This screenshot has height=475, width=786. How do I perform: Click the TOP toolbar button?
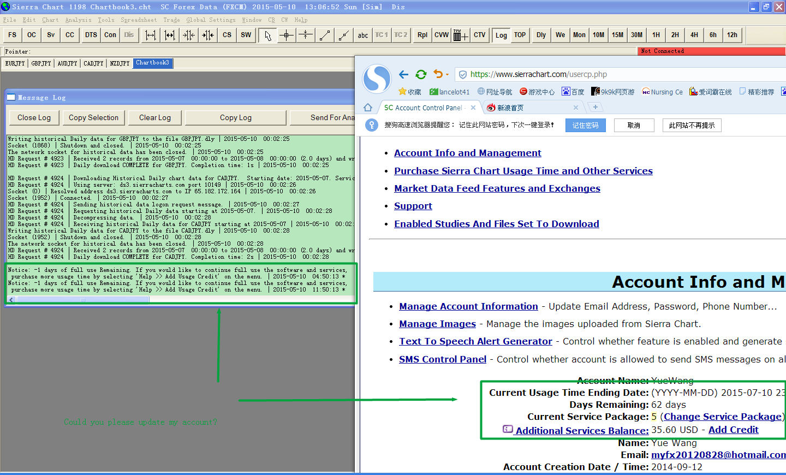click(520, 35)
